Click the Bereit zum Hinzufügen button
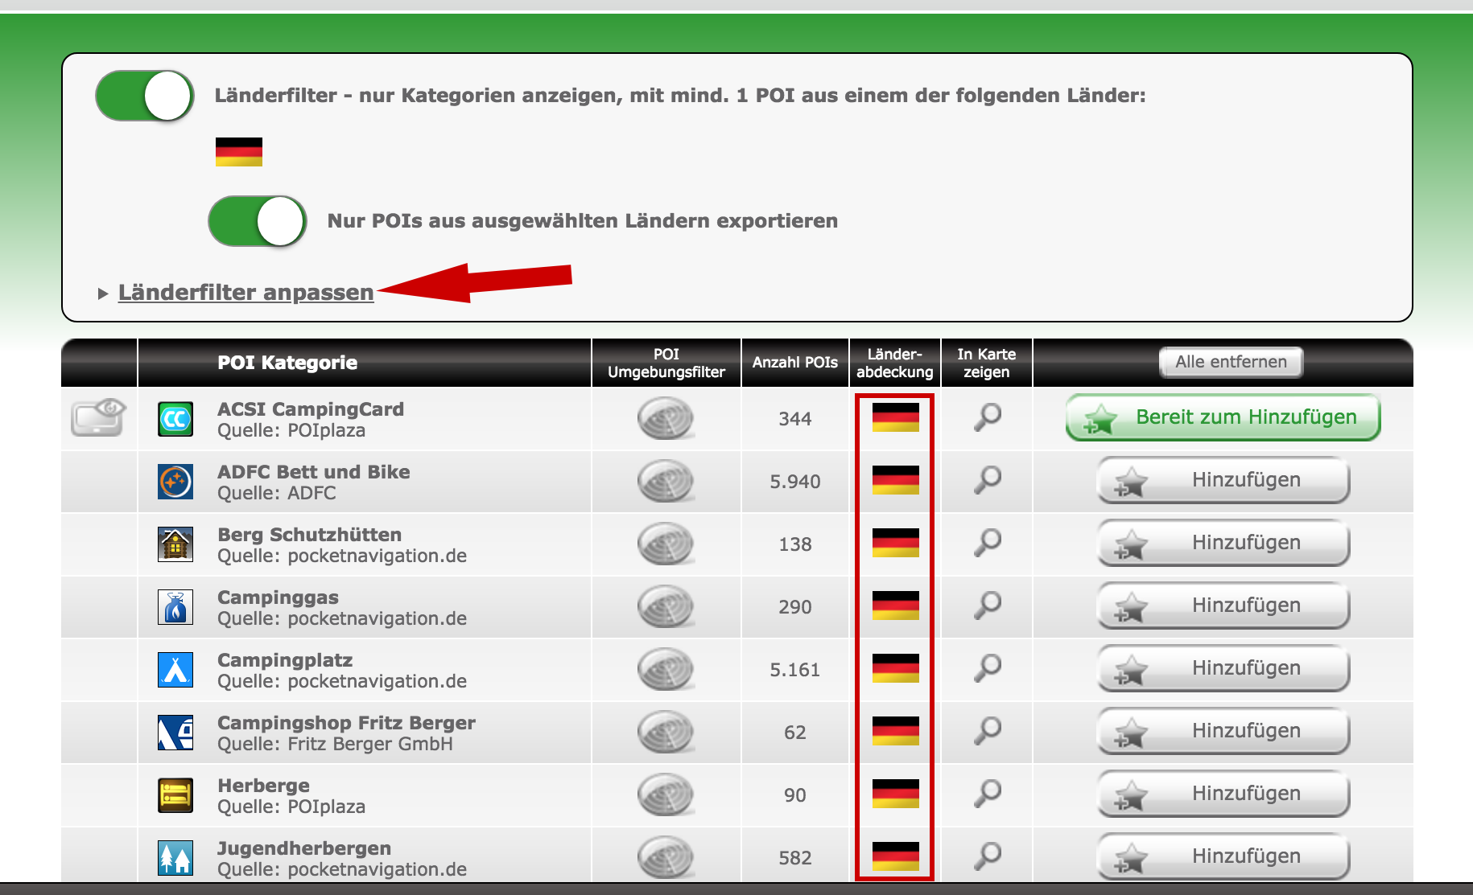This screenshot has width=1473, height=895. tap(1223, 417)
